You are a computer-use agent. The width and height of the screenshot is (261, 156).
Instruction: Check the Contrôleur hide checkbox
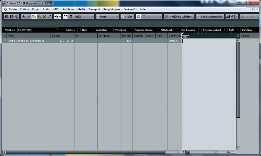click(92, 30)
